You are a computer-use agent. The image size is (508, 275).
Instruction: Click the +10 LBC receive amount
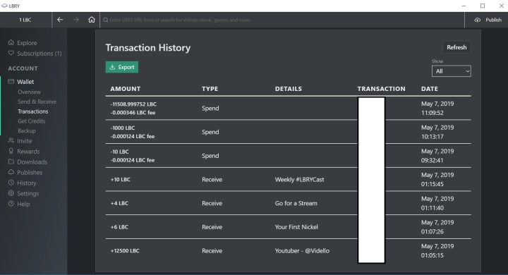click(x=121, y=179)
